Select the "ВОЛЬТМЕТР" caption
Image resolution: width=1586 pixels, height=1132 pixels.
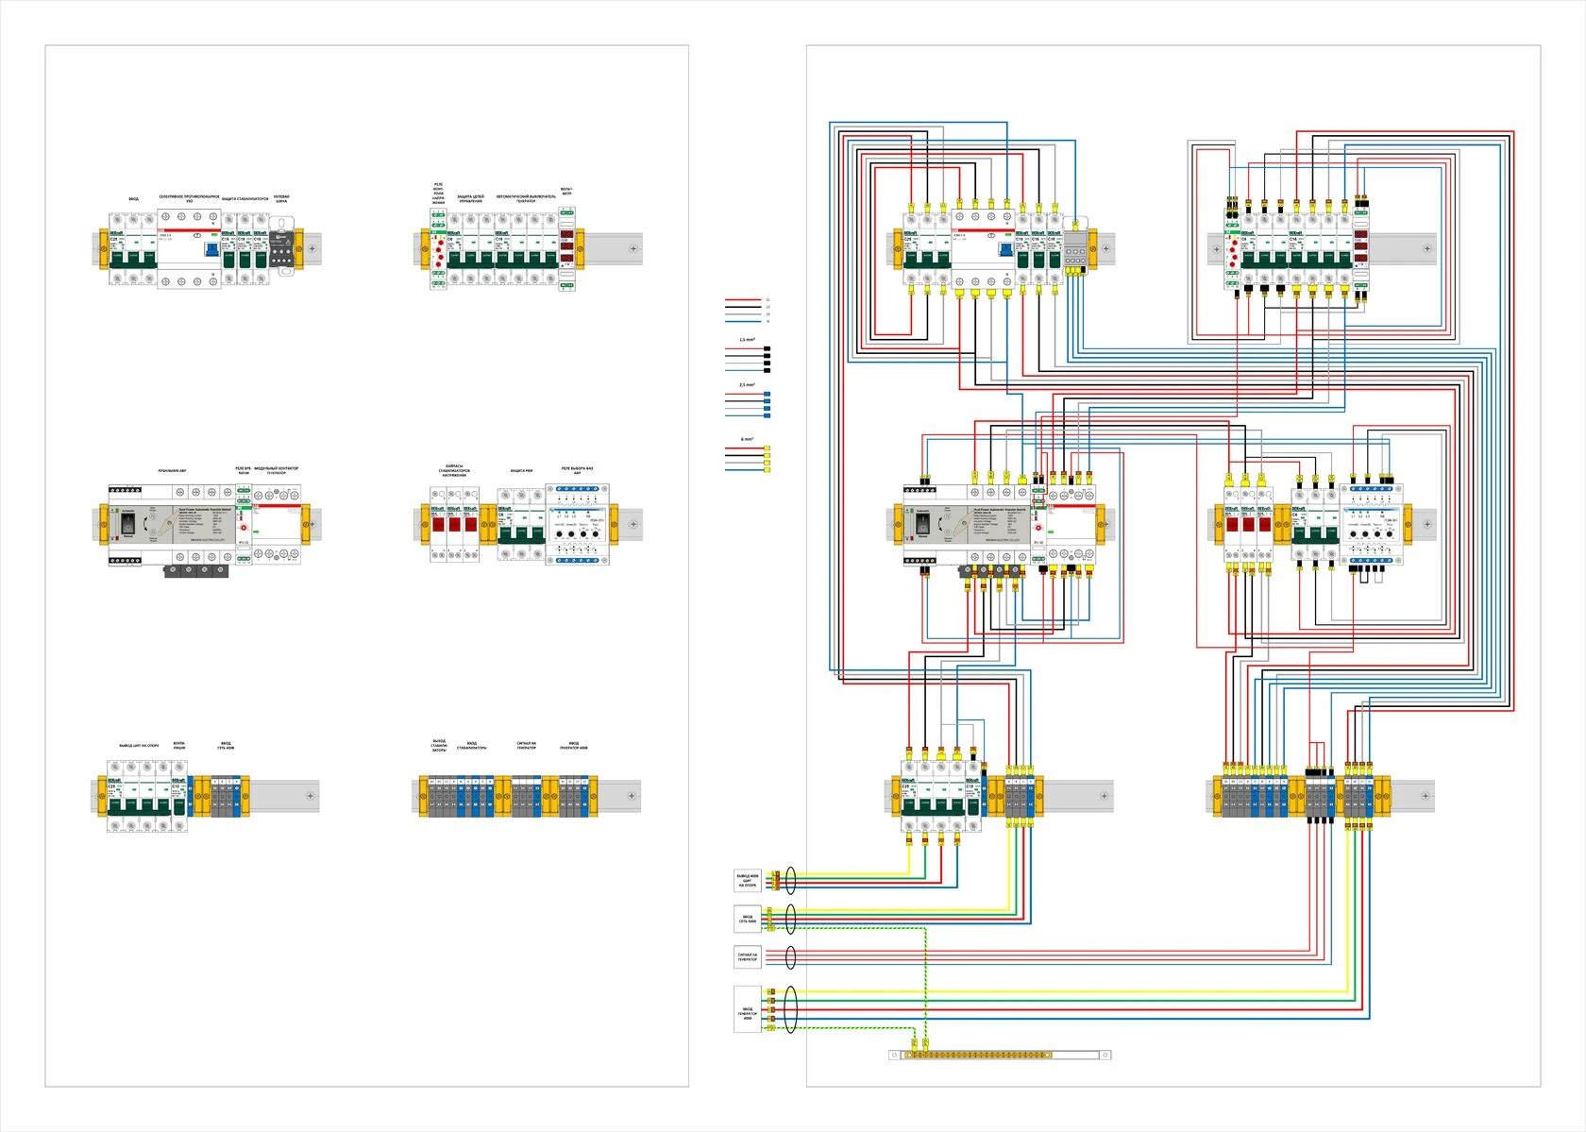566,192
